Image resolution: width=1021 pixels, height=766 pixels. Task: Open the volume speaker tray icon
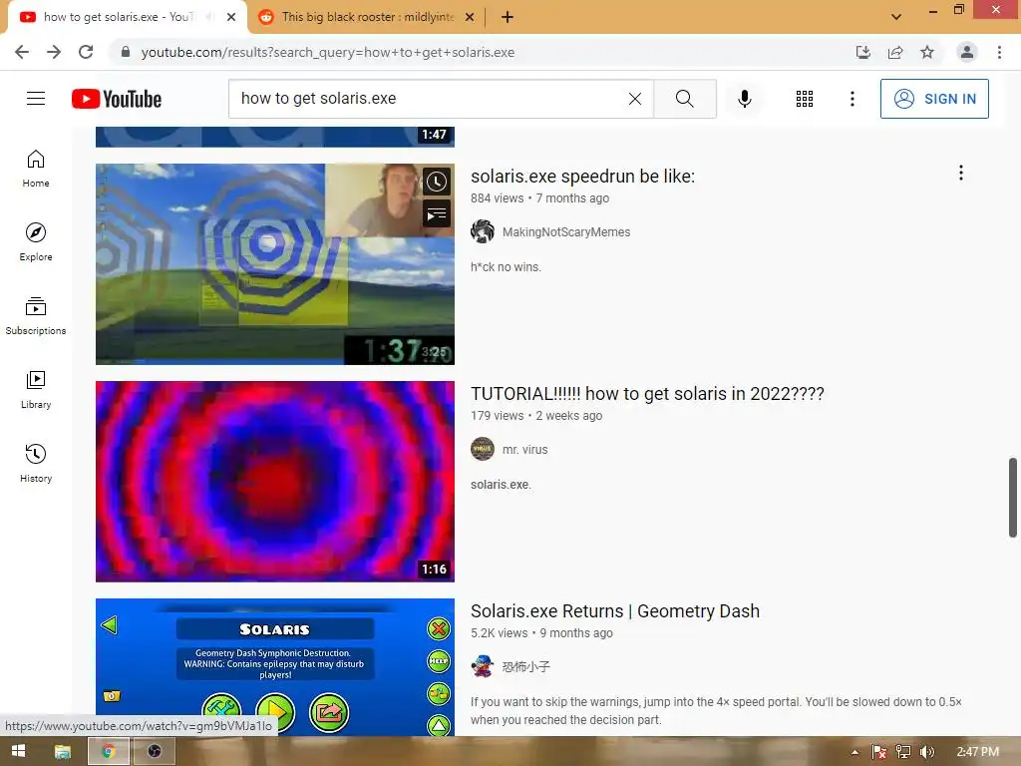pos(927,752)
